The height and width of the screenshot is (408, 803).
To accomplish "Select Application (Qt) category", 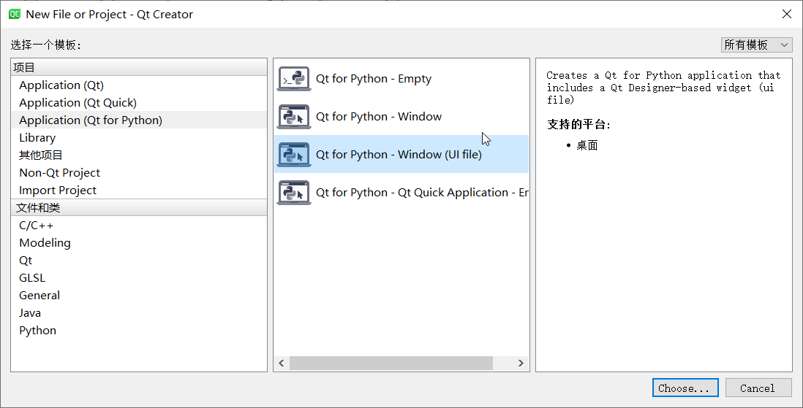I will point(139,85).
